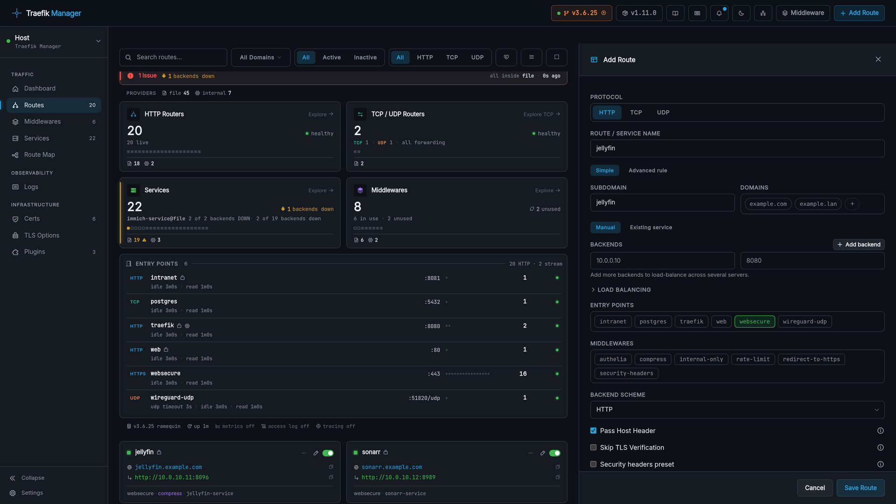Enable Security headers preset checkbox
The height and width of the screenshot is (504, 896).
(594, 464)
